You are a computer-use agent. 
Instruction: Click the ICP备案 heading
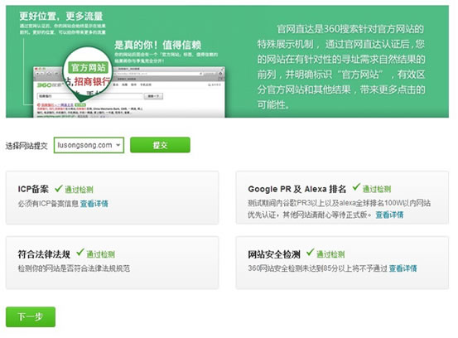(x=33, y=189)
